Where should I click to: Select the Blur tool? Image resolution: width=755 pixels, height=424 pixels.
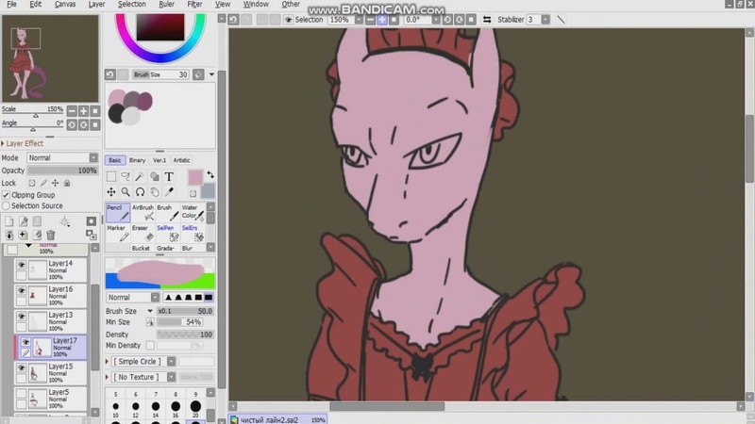(193, 248)
